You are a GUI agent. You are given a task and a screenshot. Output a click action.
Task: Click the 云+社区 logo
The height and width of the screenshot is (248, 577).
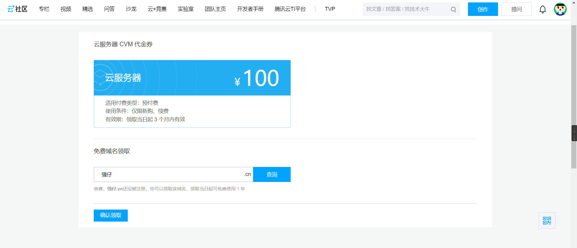click(17, 9)
